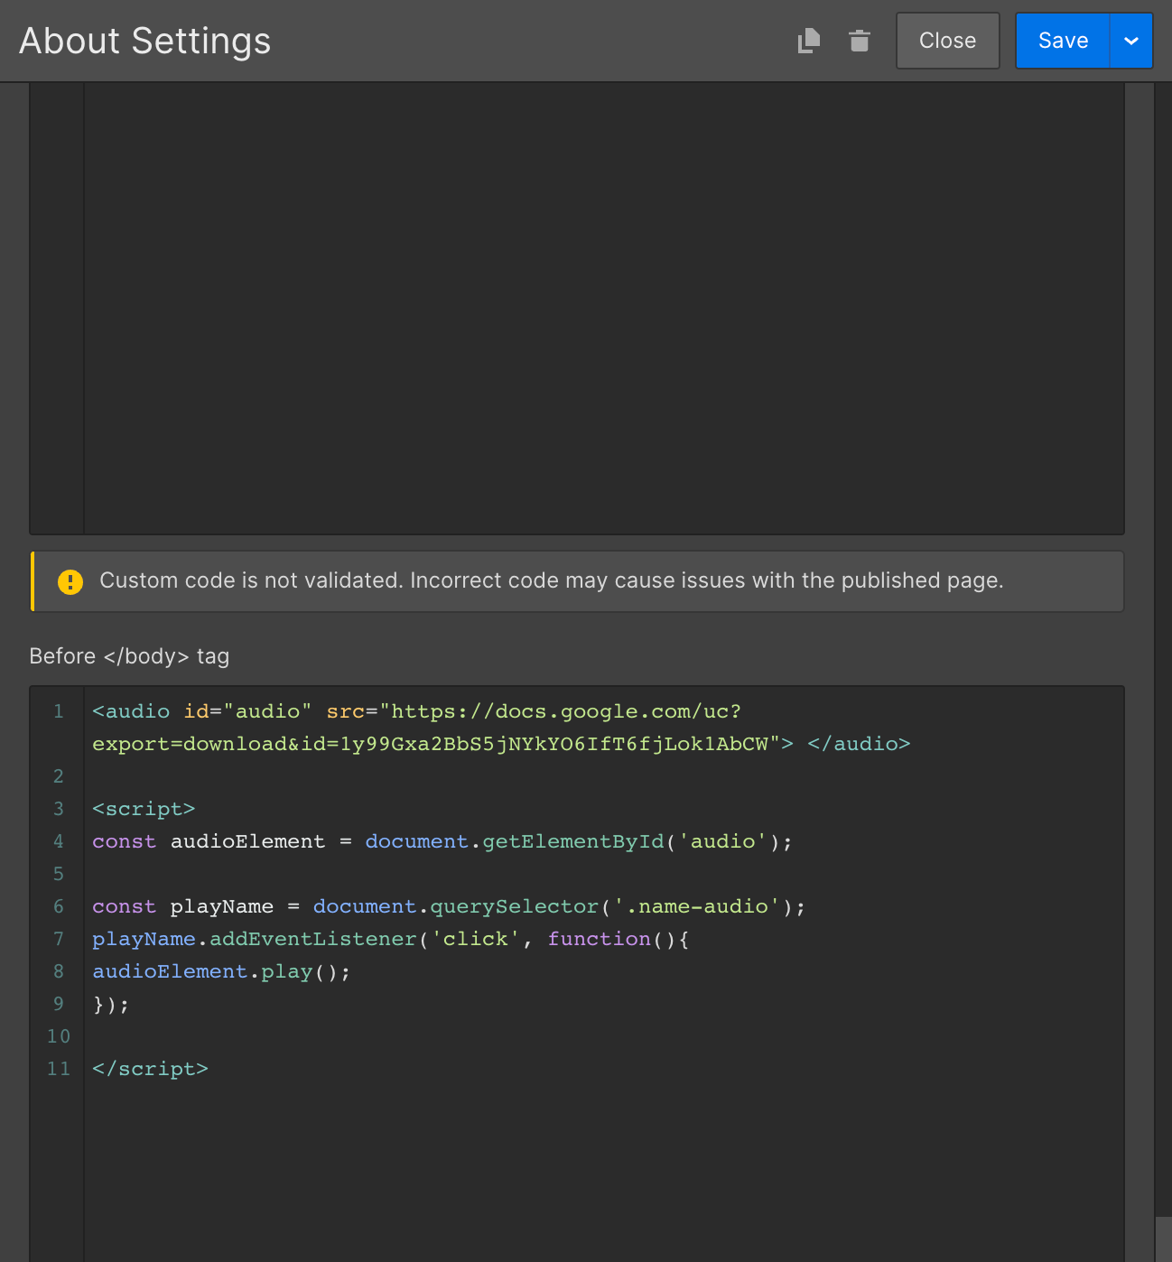Screen dimensions: 1172x1262
Task: Click the trash delete icon
Action: (x=860, y=41)
